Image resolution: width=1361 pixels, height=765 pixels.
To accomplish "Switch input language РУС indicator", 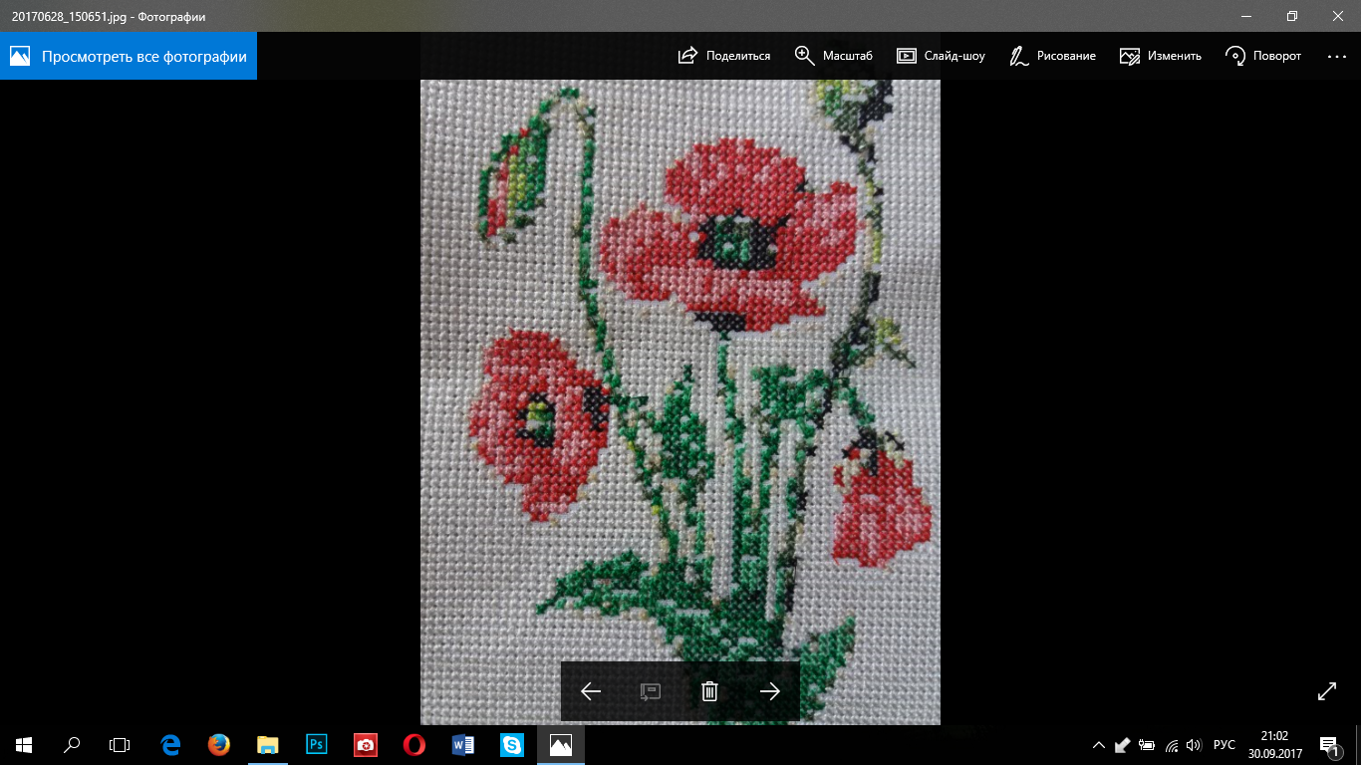I will point(1225,744).
